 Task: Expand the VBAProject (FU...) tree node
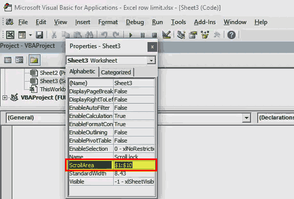tap(5, 97)
